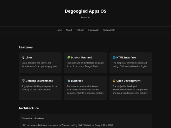Click the Features subtitle under the title
Viewport: 171px width, 128px height.
click(85, 17)
